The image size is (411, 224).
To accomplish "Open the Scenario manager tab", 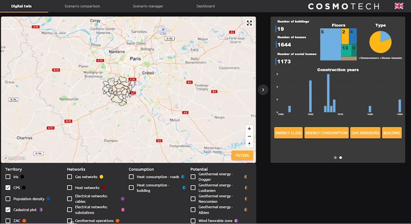I will pos(148,6).
